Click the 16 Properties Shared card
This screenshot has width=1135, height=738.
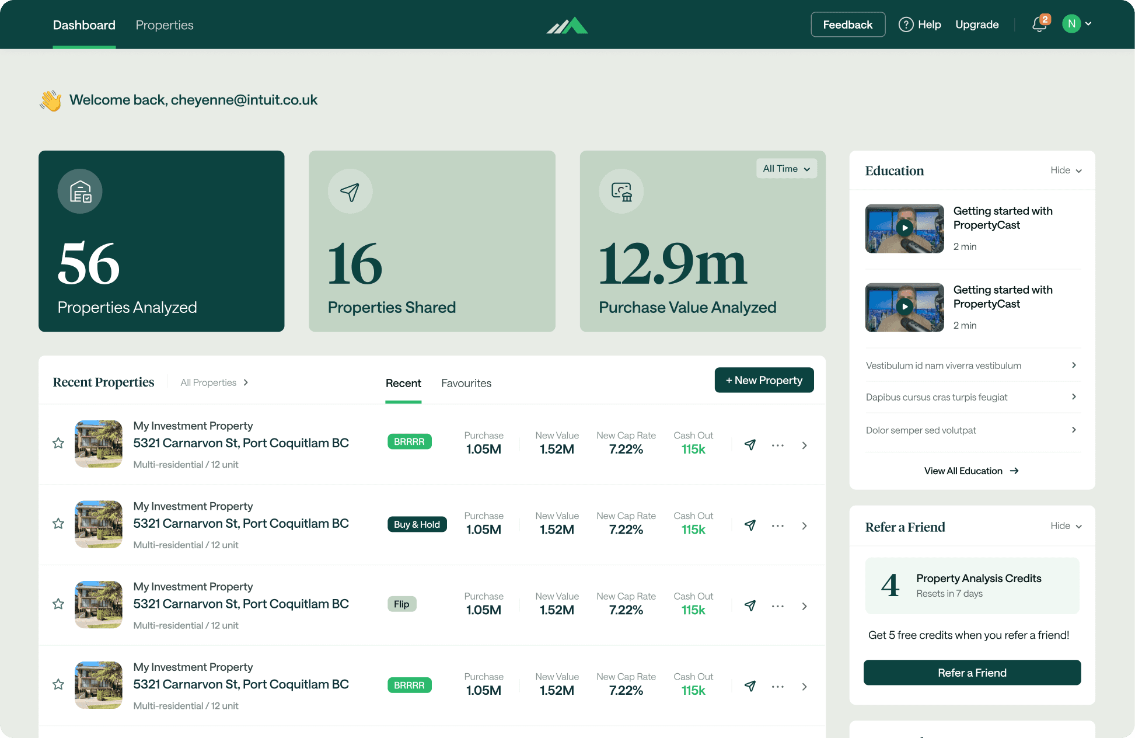pos(432,241)
